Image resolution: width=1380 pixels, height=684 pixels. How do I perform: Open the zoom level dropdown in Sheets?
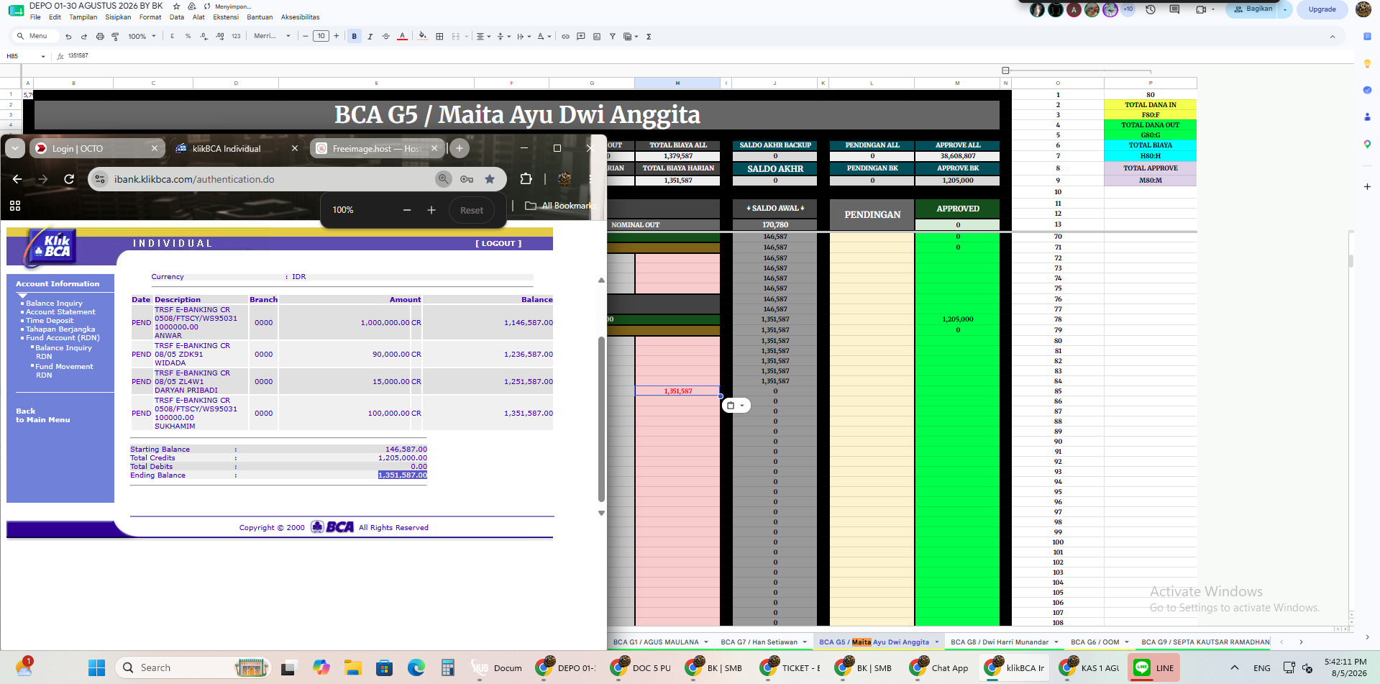(142, 36)
